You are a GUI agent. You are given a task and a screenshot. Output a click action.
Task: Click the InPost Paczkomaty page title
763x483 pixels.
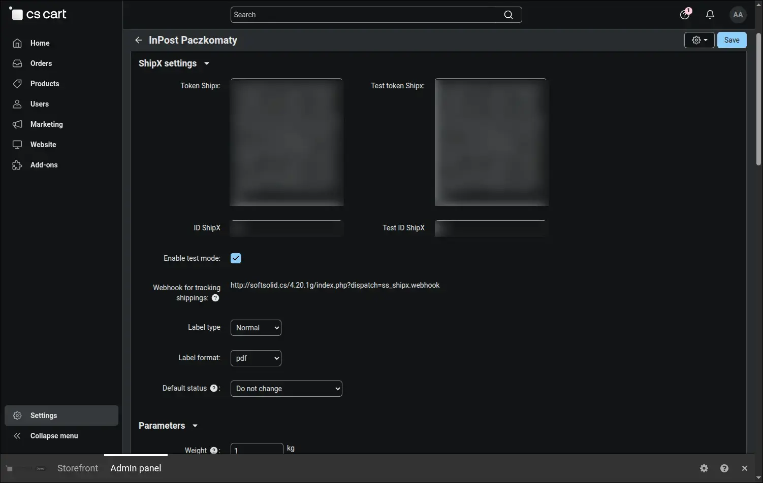pyautogui.click(x=193, y=40)
